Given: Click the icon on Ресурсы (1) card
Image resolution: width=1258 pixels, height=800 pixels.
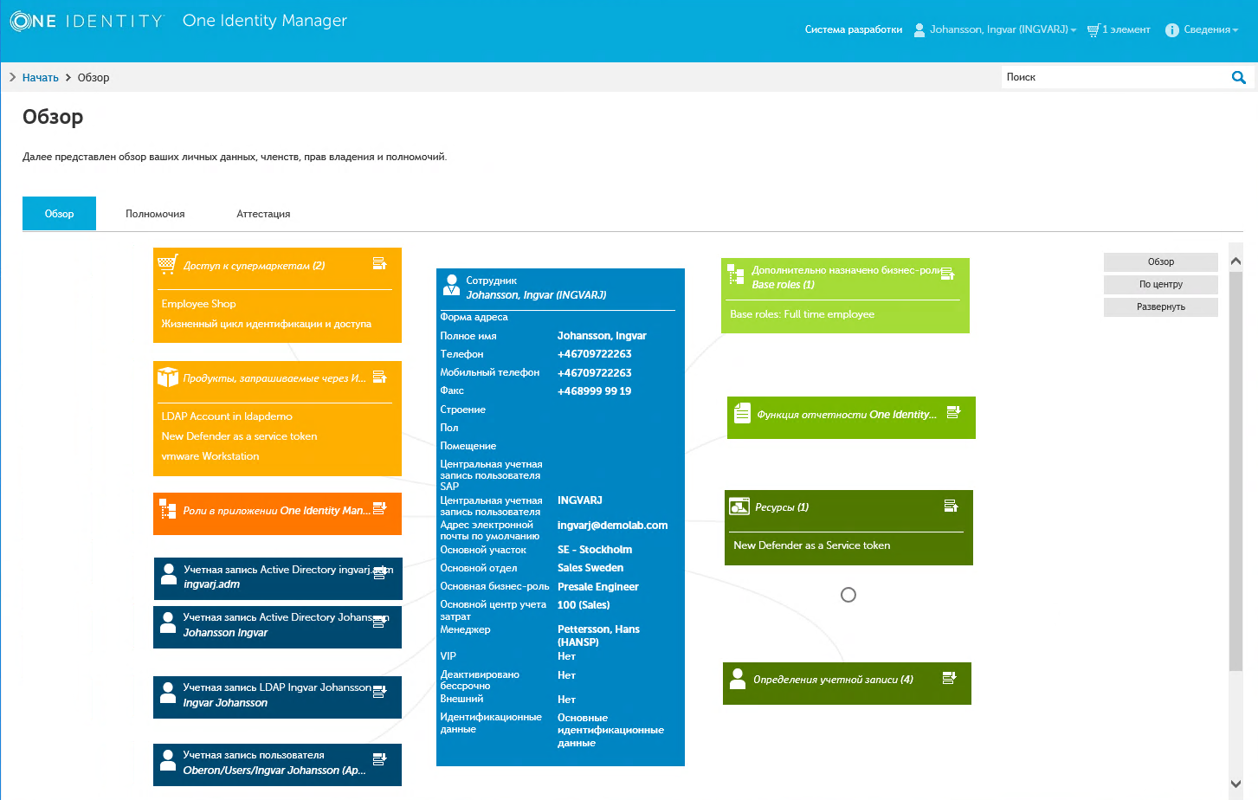Looking at the screenshot, I should pyautogui.click(x=739, y=506).
